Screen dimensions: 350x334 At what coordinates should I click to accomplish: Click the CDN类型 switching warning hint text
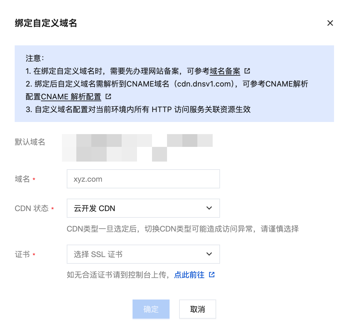point(183,229)
